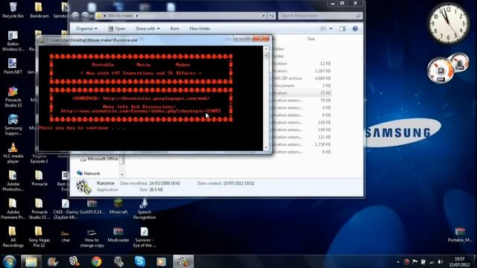Open the view options dropdown arrow
Image resolution: width=477 pixels, height=268 pixels.
[x=331, y=28]
